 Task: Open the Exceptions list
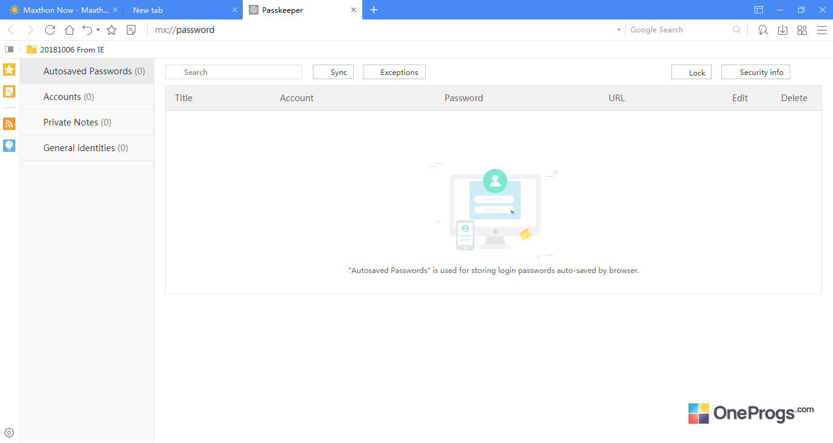pyautogui.click(x=395, y=72)
